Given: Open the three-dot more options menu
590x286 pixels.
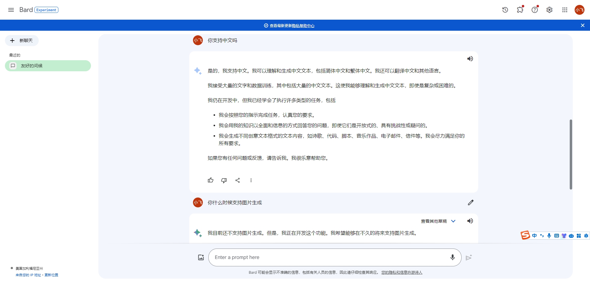Looking at the screenshot, I should coord(251,180).
